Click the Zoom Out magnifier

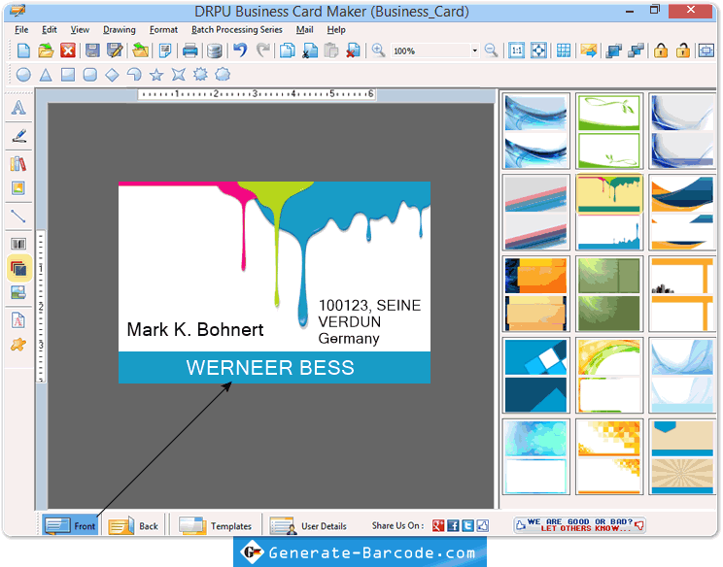tap(491, 50)
